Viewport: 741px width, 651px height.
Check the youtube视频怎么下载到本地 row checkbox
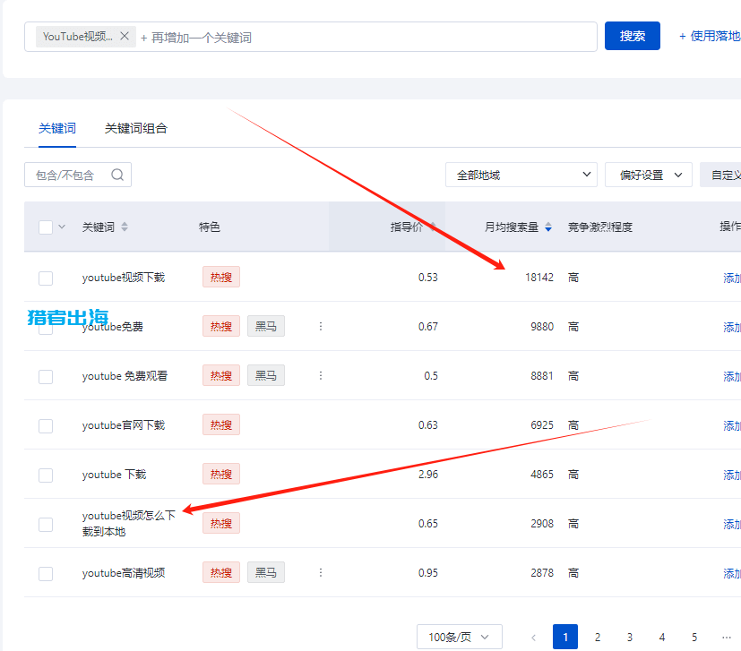(x=46, y=525)
